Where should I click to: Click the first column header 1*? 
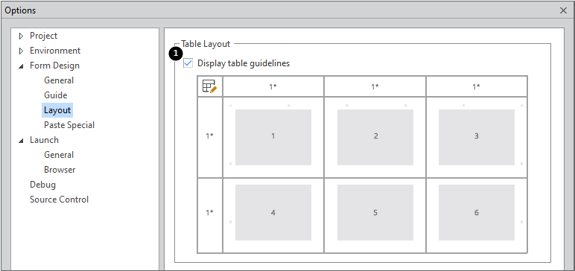coord(273,86)
